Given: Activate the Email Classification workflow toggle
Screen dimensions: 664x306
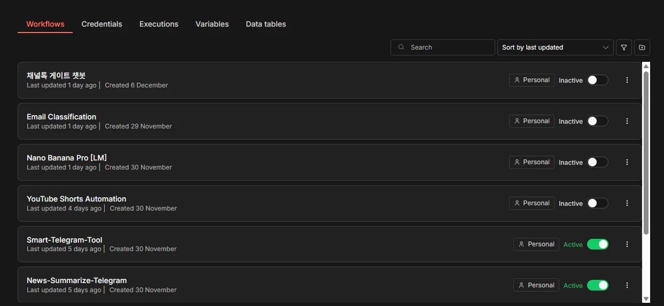Looking at the screenshot, I should (597, 121).
